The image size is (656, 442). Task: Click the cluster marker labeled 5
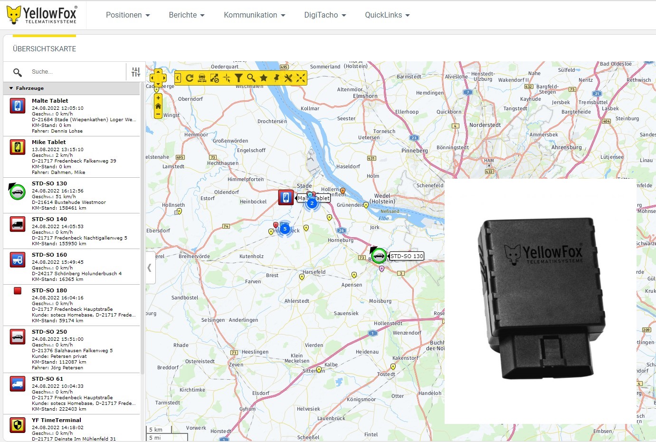click(x=285, y=229)
